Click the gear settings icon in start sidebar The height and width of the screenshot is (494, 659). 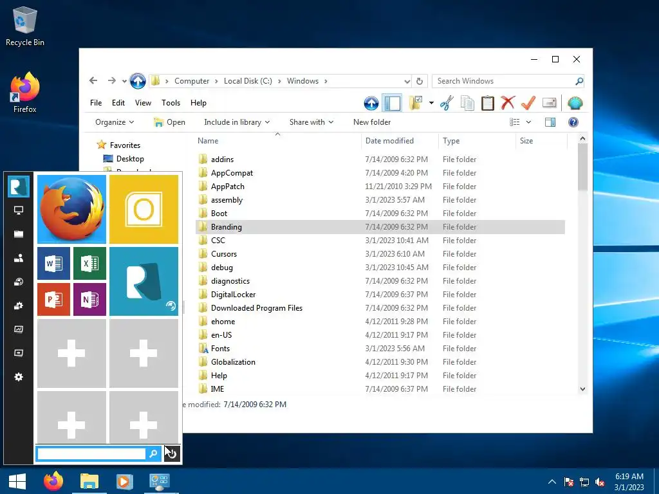pyautogui.click(x=19, y=377)
